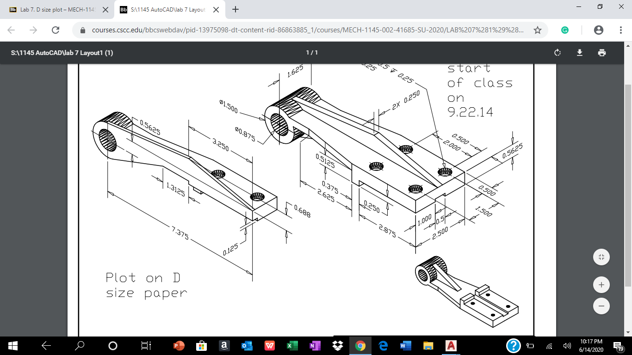Open the Windows Start menu

point(12,345)
